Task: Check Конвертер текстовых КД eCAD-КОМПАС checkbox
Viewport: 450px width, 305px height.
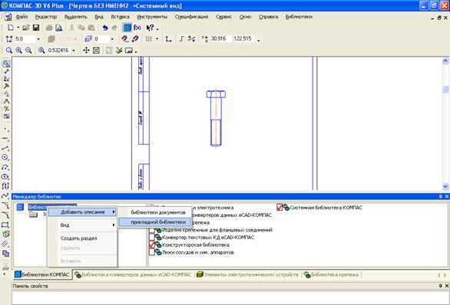Action: click(152, 238)
